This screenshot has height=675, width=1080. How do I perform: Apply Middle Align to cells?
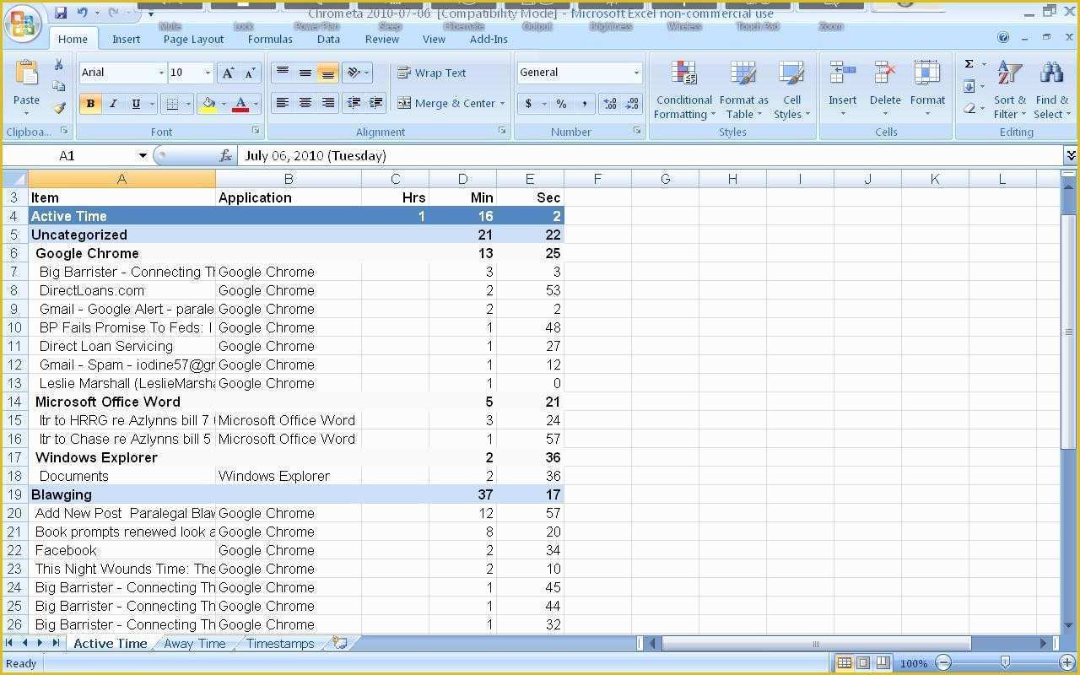coord(305,73)
